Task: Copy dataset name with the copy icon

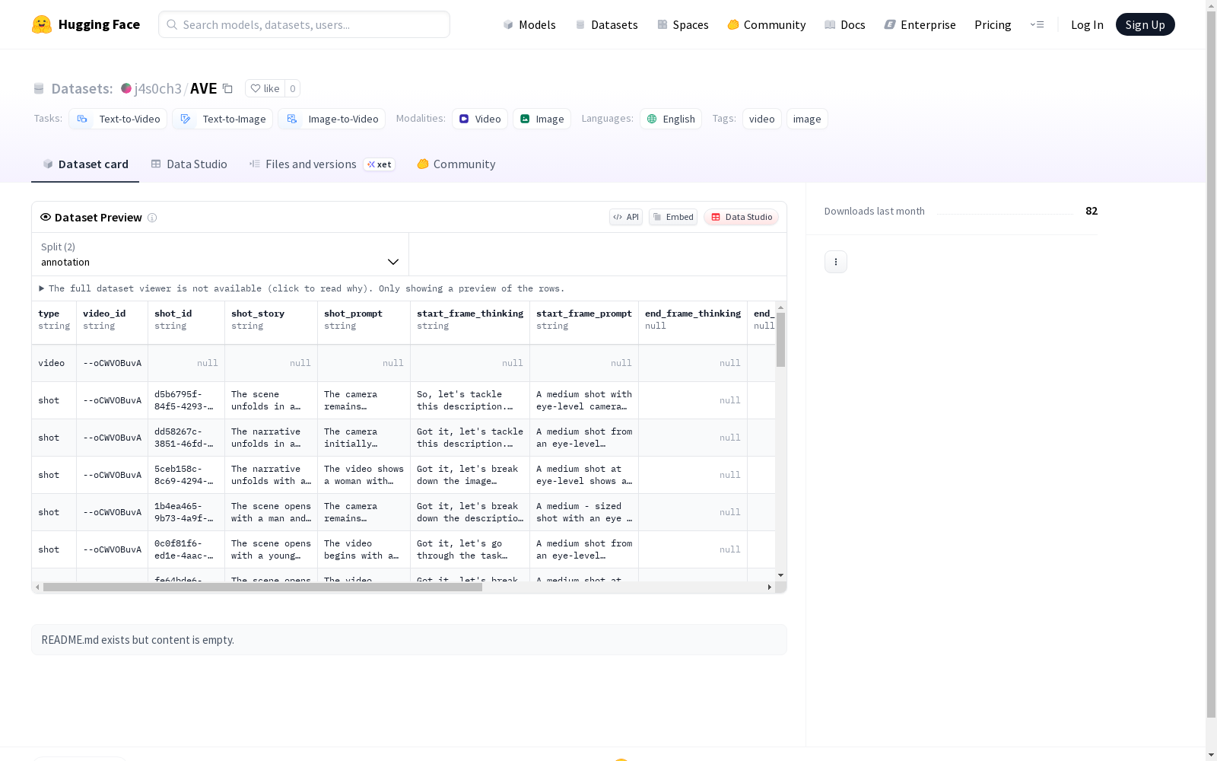Action: tap(227, 88)
